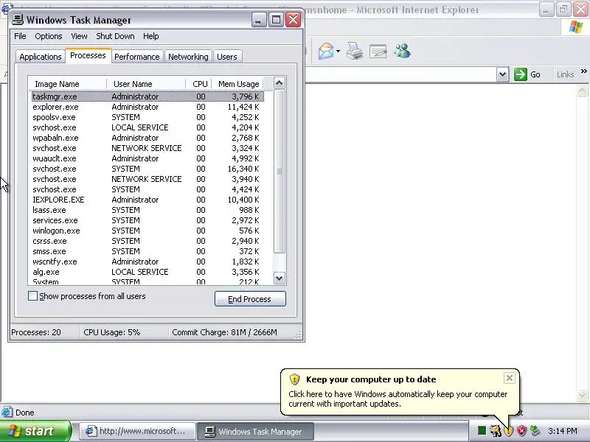Select the wscntfy.exe process
The width and height of the screenshot is (590, 442).
coord(148,262)
